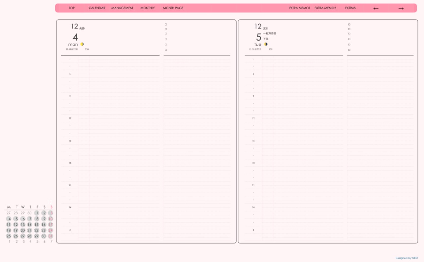The image size is (424, 262).
Task: Select day 22 in the mini calendar
Action: pyautogui.click(x=37, y=230)
